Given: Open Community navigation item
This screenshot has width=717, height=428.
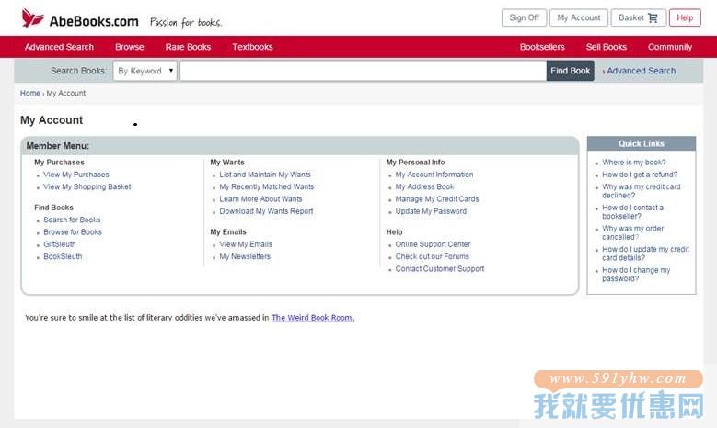Looking at the screenshot, I should click(x=669, y=47).
